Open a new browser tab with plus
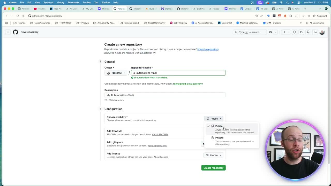The height and width of the screenshot is (186, 331). click(x=305, y=9)
